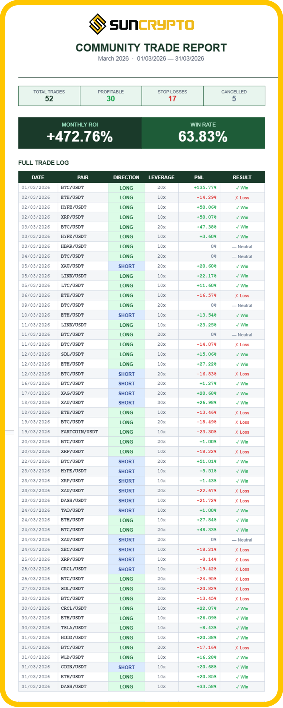Viewport: 283px width, 708px height.
Task: Click the +51.01% PNL value
Action: (206, 462)
